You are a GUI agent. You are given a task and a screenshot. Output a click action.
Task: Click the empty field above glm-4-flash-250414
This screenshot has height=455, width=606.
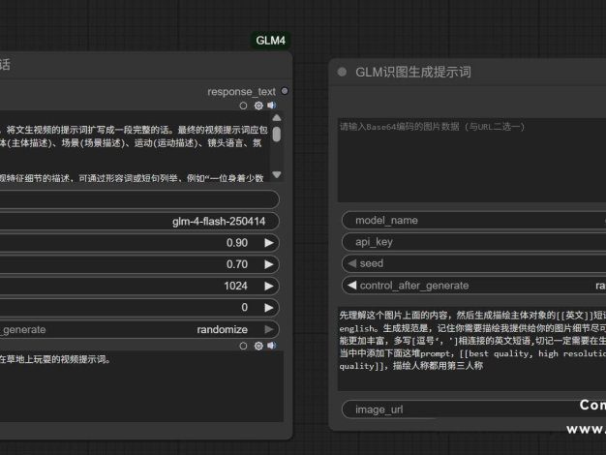pos(139,199)
